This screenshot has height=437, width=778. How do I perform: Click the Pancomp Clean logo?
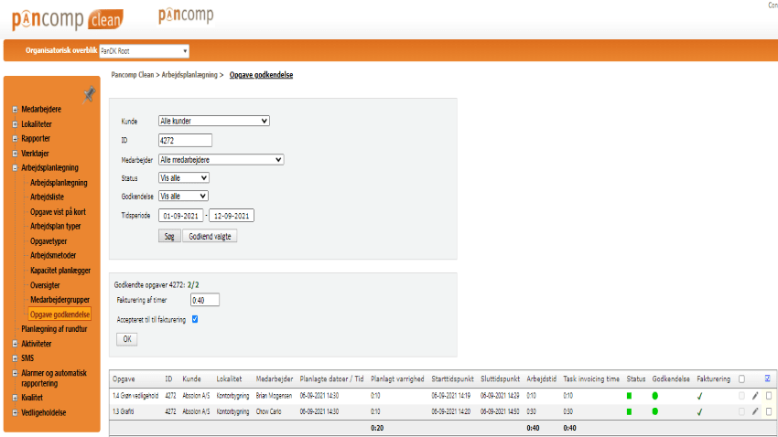pos(62,16)
